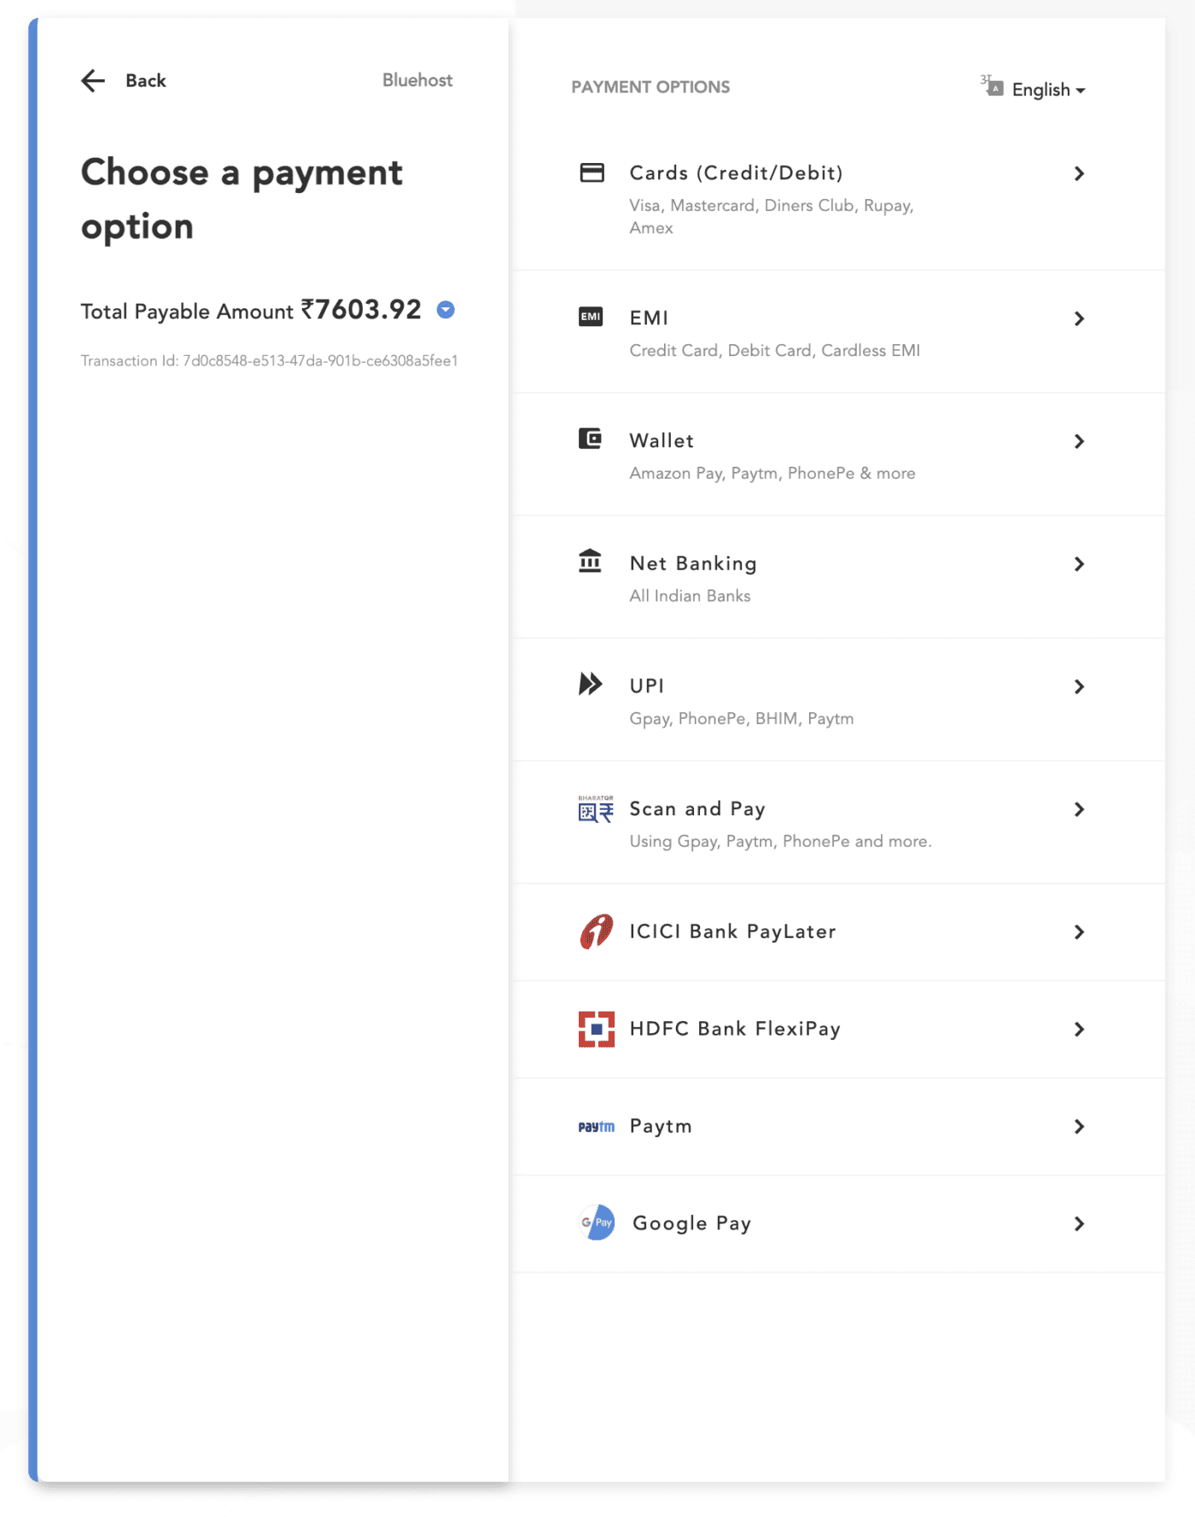This screenshot has width=1195, height=1517.
Task: Open the chevron in the Wallet row
Action: click(x=1079, y=441)
